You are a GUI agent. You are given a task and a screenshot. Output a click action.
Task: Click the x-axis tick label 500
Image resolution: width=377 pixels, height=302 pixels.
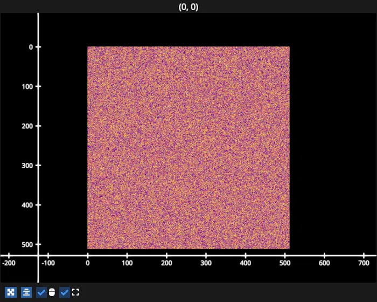click(285, 263)
